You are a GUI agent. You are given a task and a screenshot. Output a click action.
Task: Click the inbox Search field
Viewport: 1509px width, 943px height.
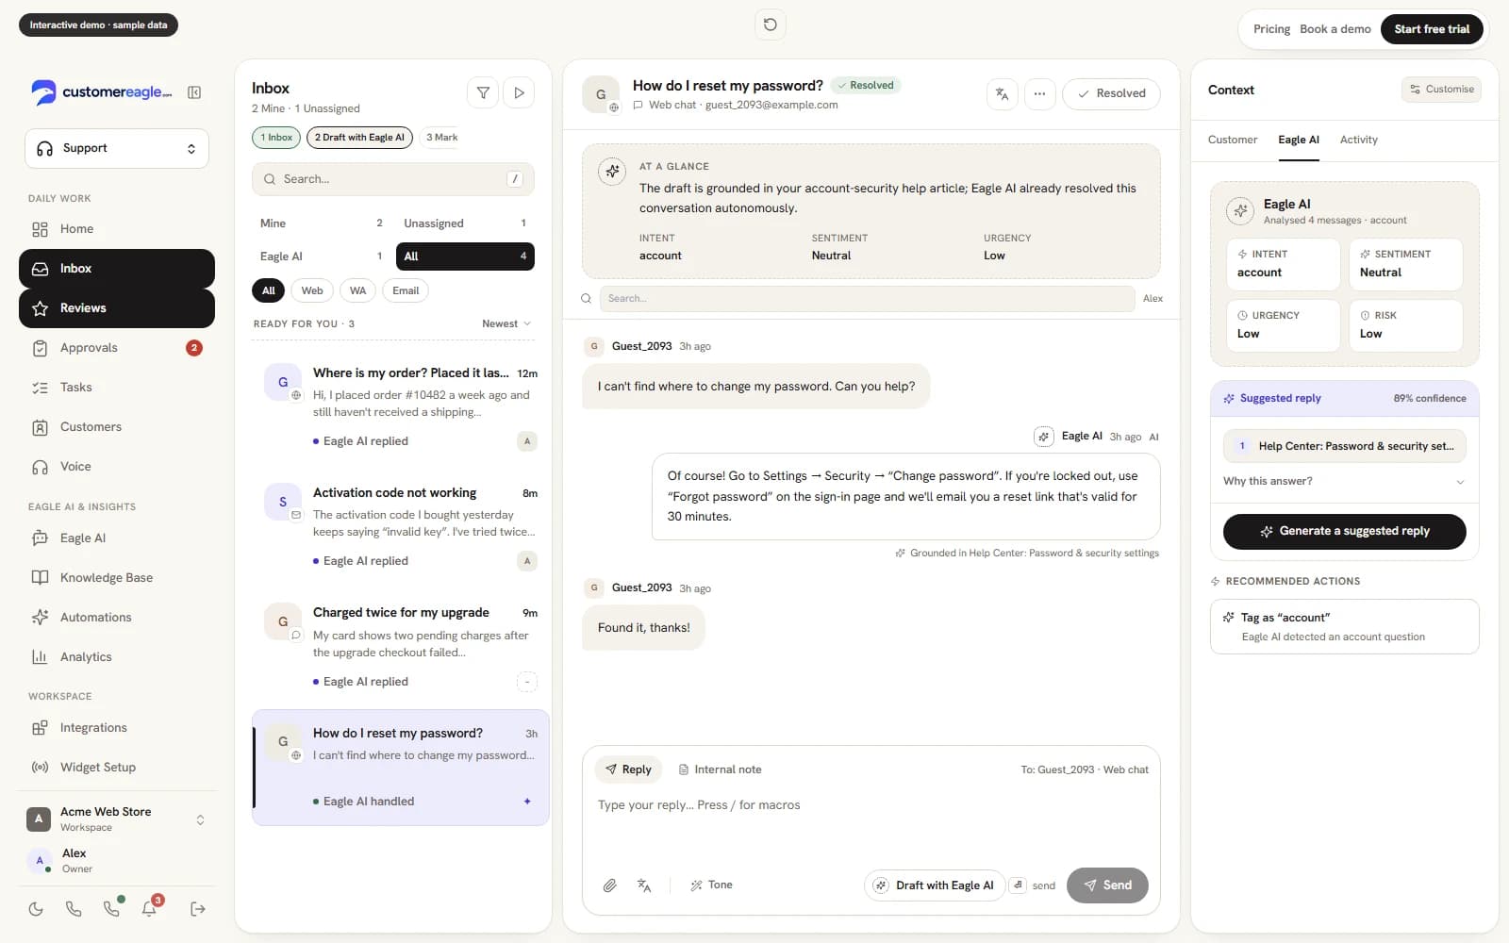(393, 179)
